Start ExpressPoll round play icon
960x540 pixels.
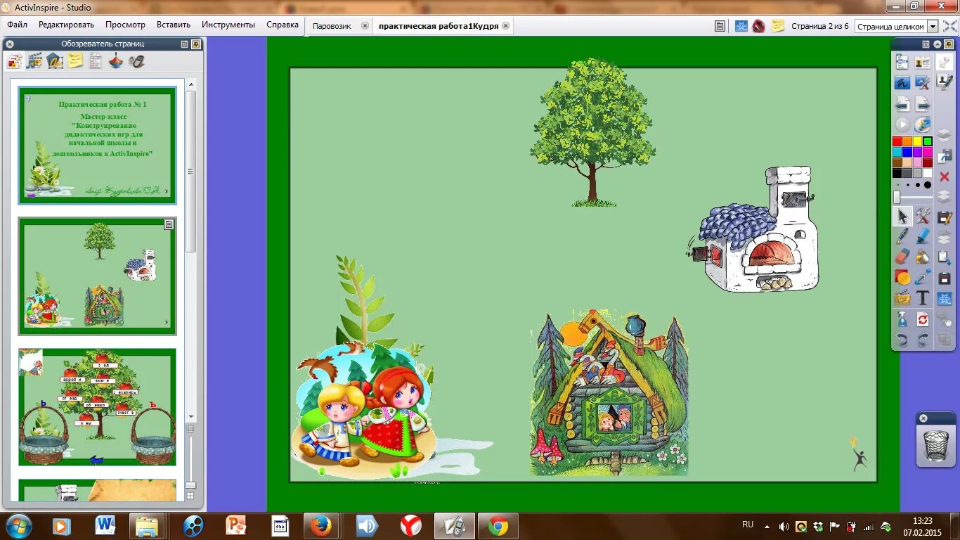(x=902, y=124)
